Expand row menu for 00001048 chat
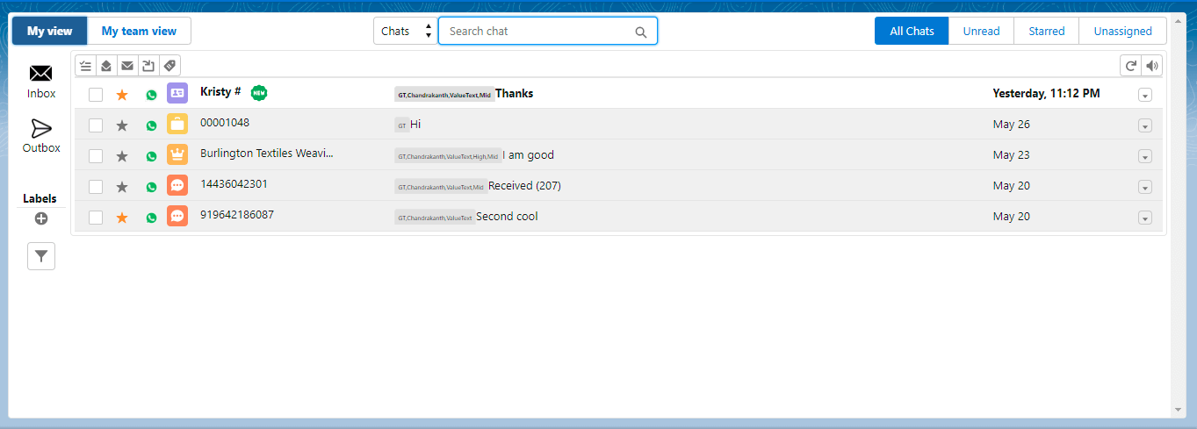Screen dimensions: 1197x429 point(1144,126)
